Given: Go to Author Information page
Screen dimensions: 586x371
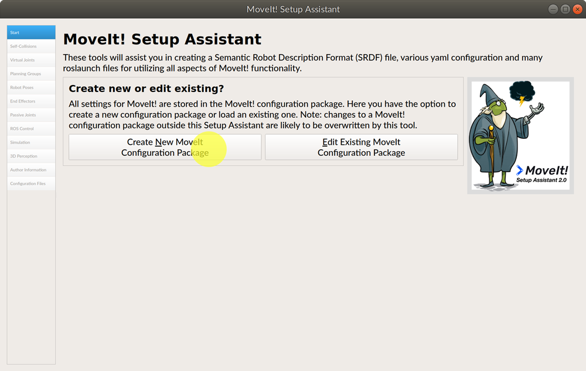Looking at the screenshot, I should [x=31, y=170].
